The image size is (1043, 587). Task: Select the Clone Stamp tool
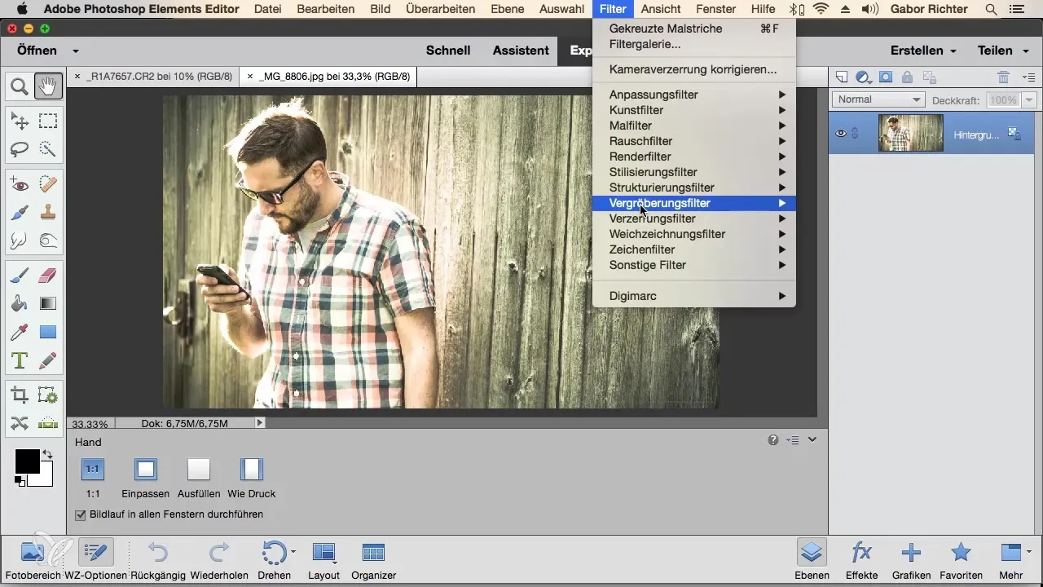click(48, 213)
